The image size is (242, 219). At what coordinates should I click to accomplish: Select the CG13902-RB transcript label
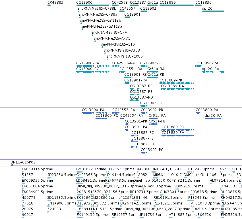(151, 63)
